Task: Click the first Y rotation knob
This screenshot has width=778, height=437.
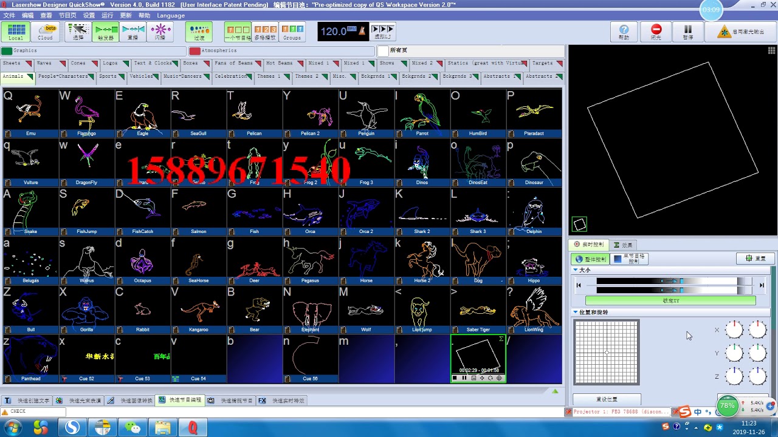Action: tap(734, 353)
